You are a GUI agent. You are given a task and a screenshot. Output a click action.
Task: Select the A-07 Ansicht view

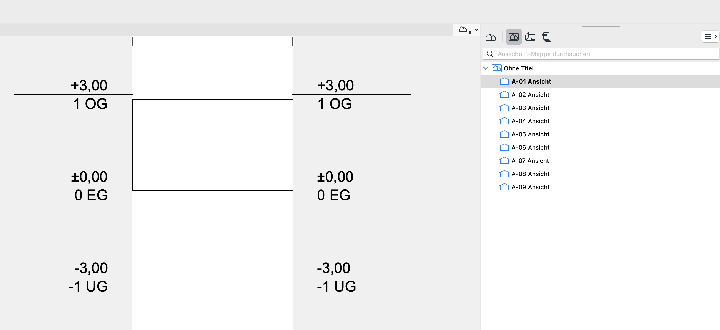[x=600, y=161]
